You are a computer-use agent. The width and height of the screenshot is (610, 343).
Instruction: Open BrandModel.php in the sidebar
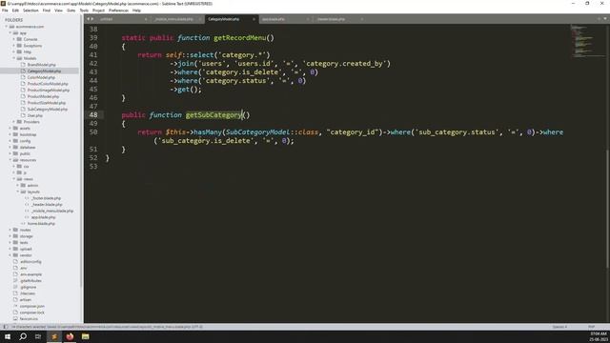pos(42,65)
